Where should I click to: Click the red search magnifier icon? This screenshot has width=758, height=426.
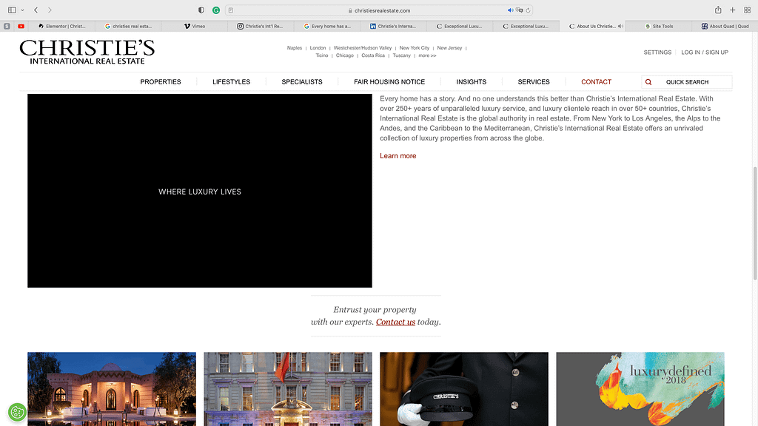coord(648,82)
